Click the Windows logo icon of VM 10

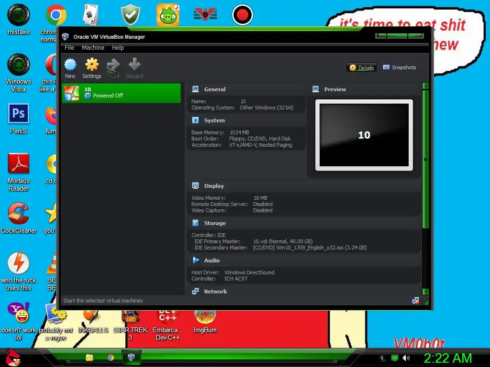coord(72,93)
